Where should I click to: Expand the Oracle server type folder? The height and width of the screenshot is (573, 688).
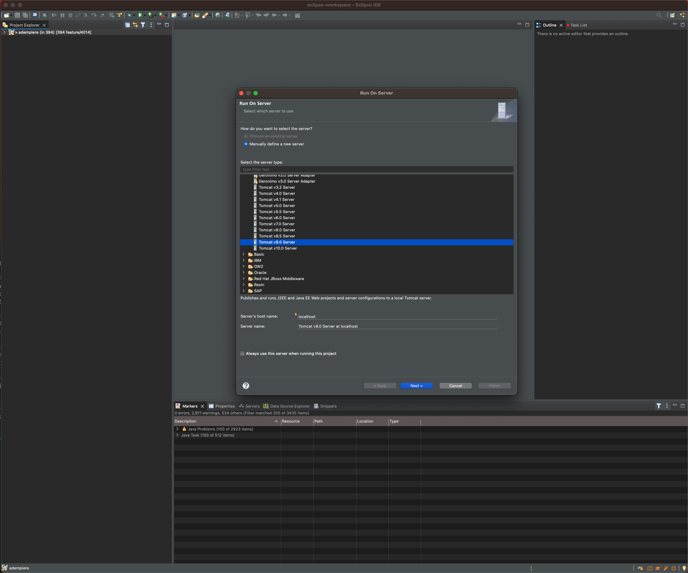tap(244, 273)
